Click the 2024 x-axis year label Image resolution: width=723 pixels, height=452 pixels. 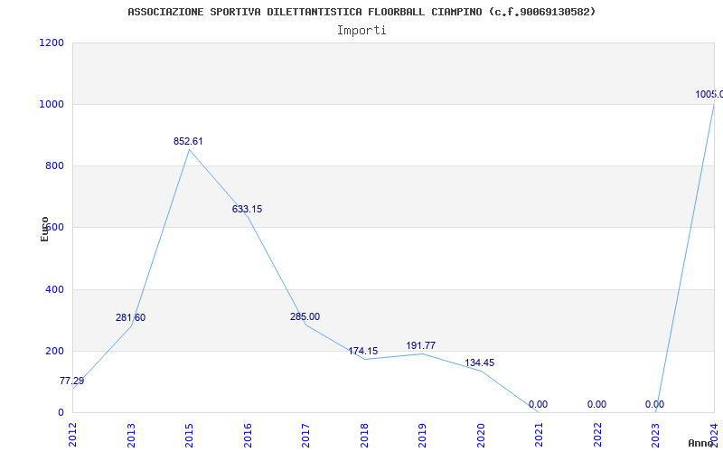714,435
